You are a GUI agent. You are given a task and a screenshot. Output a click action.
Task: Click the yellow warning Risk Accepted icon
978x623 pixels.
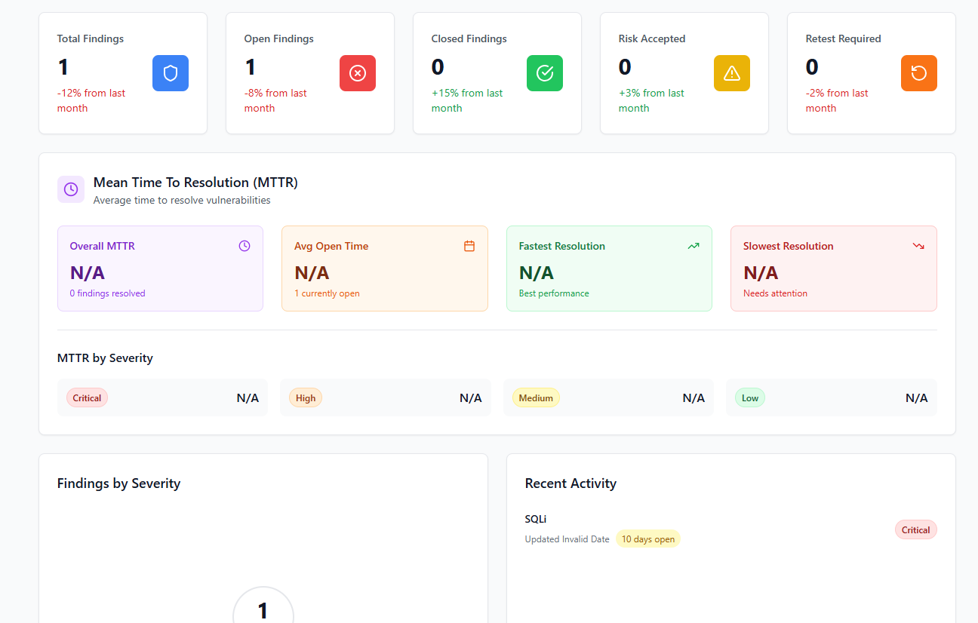coord(732,73)
